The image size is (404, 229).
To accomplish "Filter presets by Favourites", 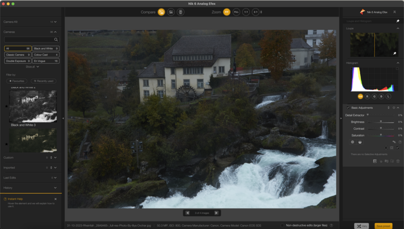I will pyautogui.click(x=17, y=81).
